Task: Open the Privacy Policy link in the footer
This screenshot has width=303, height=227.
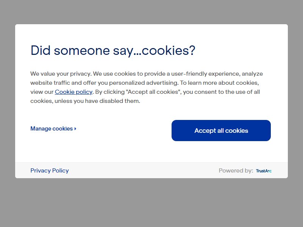Action: click(x=50, y=171)
